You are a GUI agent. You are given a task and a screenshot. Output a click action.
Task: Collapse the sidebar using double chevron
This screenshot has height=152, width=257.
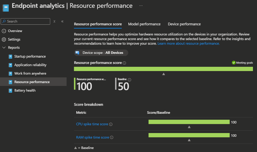[x=62, y=21]
